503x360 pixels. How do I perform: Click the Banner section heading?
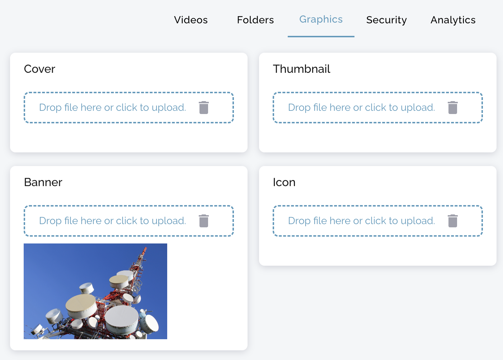click(x=43, y=182)
